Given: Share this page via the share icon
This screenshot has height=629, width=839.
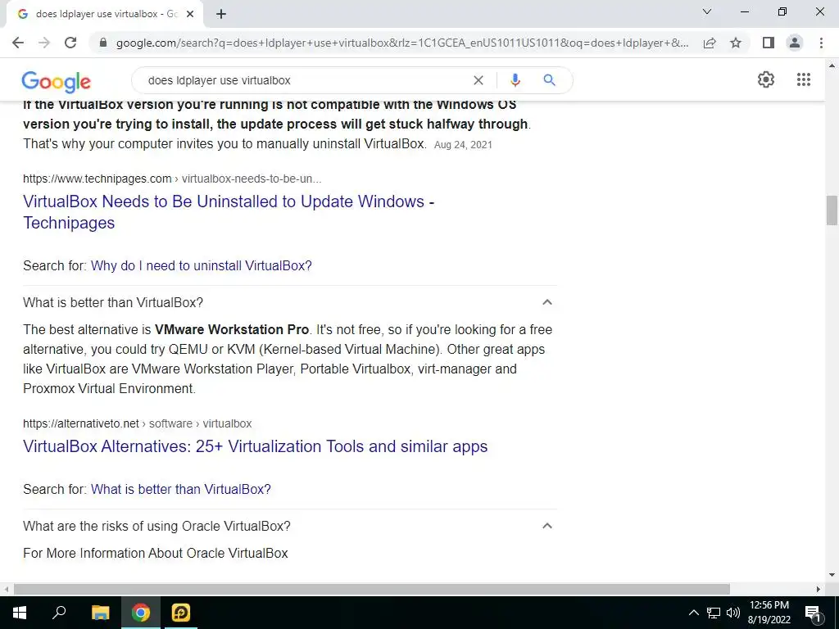Looking at the screenshot, I should tap(710, 43).
